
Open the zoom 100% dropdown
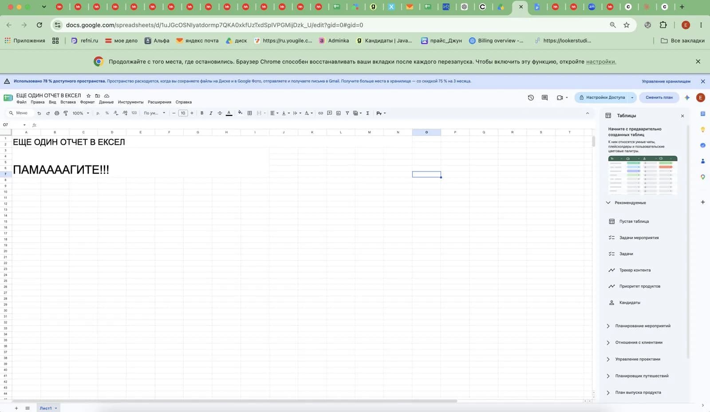point(81,113)
